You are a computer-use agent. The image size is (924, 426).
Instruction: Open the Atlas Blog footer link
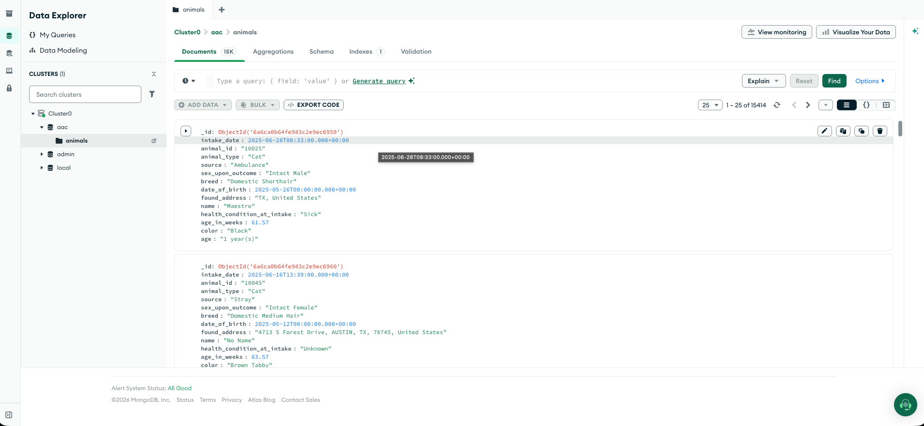[261, 400]
